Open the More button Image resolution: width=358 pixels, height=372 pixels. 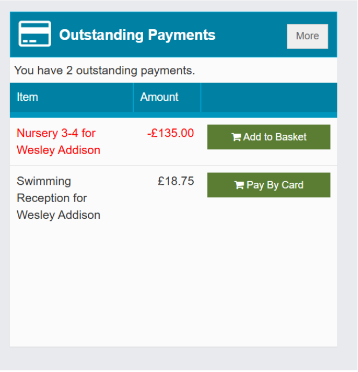307,36
